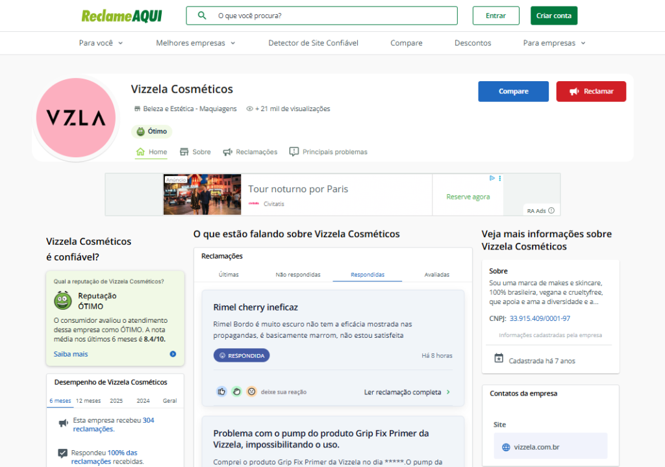This screenshot has height=467, width=665.
Task: Click Ler reclamação completa link
Action: click(x=403, y=392)
